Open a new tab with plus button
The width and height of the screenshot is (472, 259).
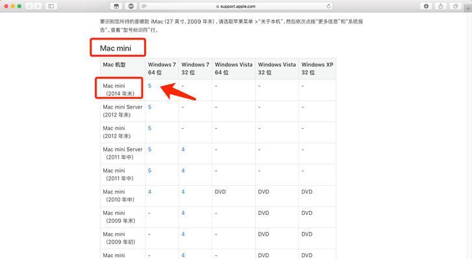[468, 8]
